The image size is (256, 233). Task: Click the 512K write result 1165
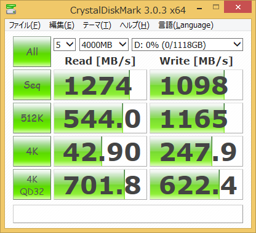(196, 118)
